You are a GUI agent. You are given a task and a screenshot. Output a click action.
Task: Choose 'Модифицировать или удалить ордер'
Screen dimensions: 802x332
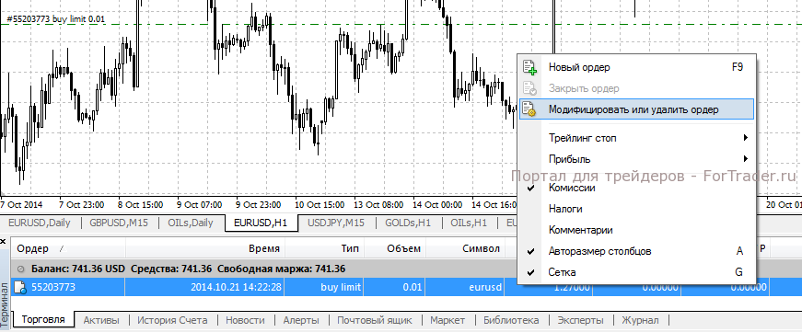(x=636, y=109)
